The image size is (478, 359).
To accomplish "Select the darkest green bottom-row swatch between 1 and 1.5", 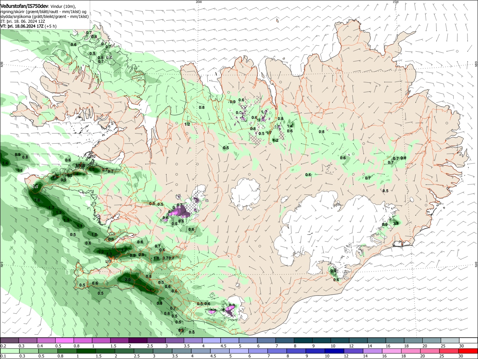I will [86, 351].
